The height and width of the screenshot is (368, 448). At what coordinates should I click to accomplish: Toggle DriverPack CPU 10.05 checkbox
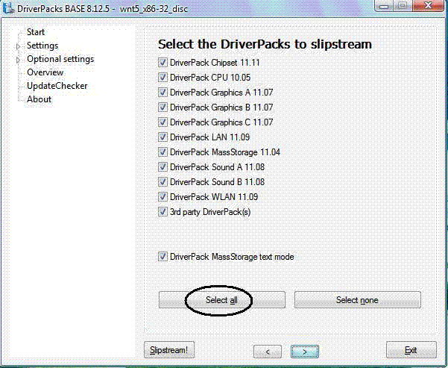click(x=163, y=78)
